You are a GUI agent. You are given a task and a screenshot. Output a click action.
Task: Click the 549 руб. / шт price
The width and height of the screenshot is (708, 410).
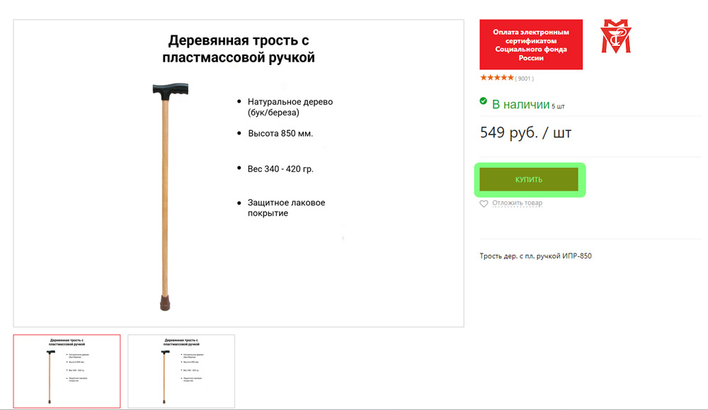pyautogui.click(x=525, y=132)
